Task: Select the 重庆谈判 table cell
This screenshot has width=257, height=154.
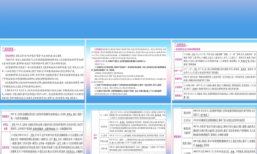Action: (x=187, y=113)
